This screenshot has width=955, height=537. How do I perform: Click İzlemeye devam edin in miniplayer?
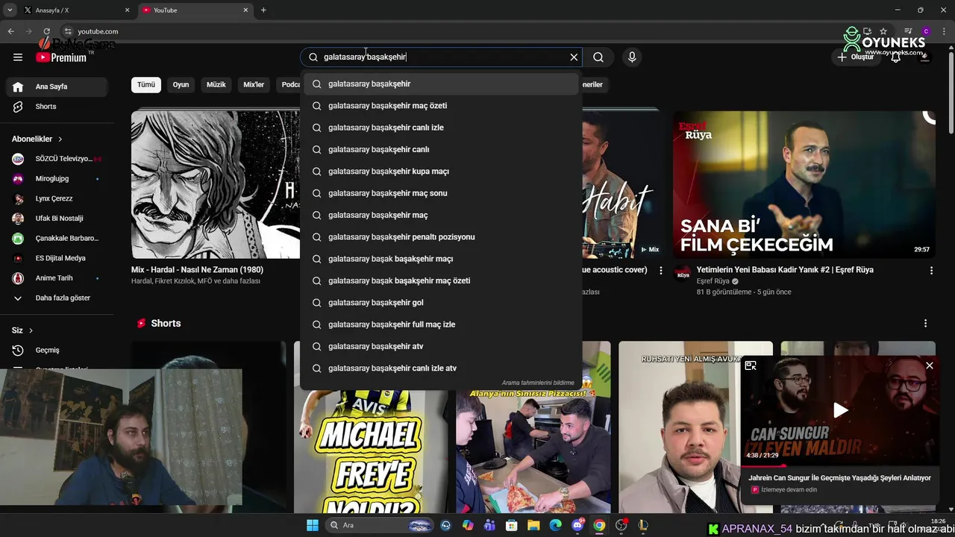coord(789,490)
